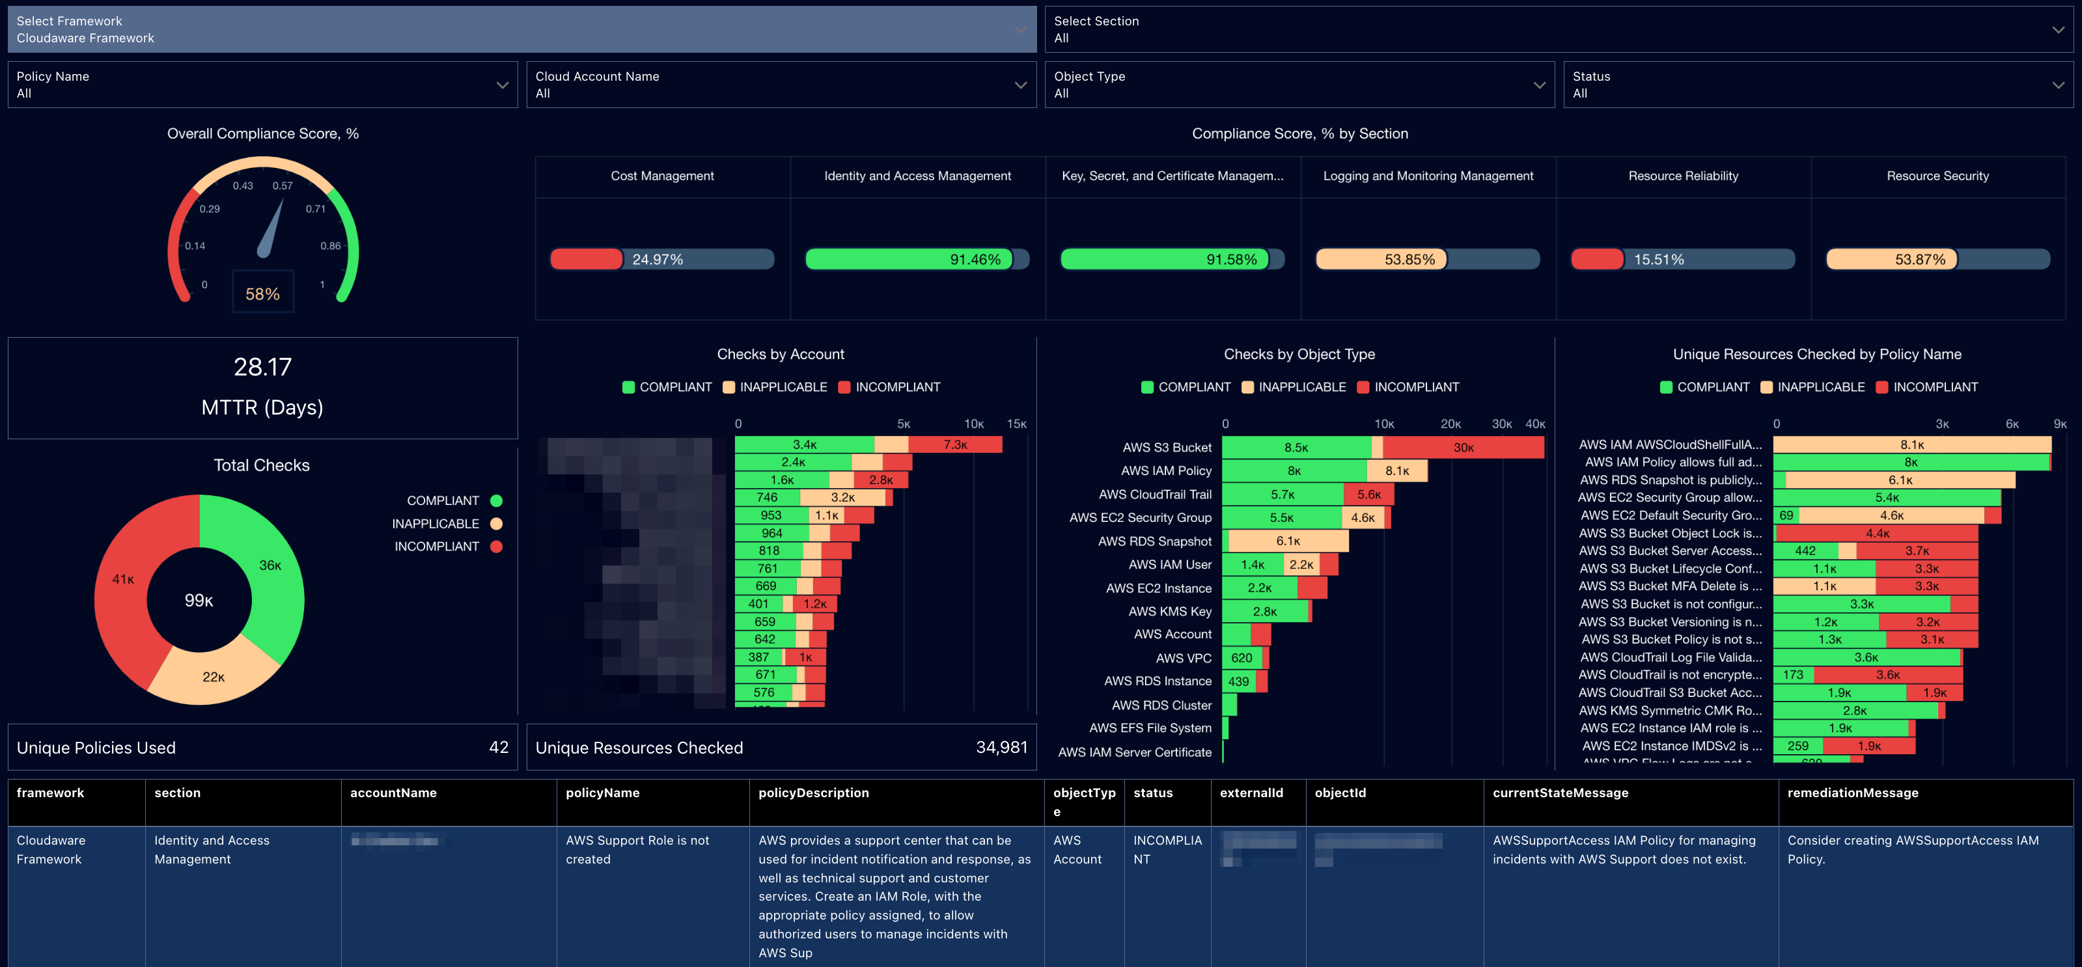Open the Select Framework dropdown
Viewport: 2082px width, 967px height.
[521, 29]
